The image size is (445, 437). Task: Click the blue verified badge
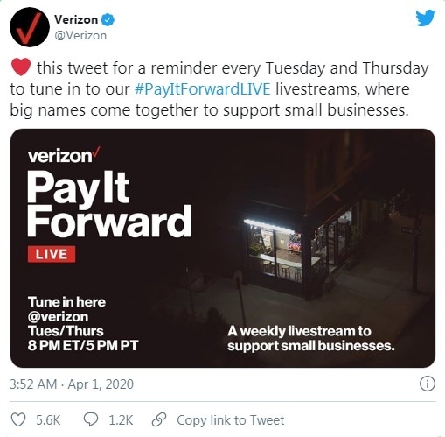click(x=108, y=20)
